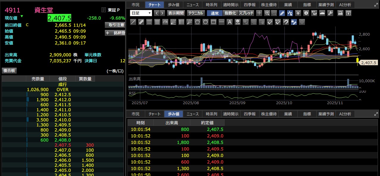This screenshot has width=380, height=176.
Task: Open 適時開示 tab in the lower panel
Action: (x=231, y=114)
